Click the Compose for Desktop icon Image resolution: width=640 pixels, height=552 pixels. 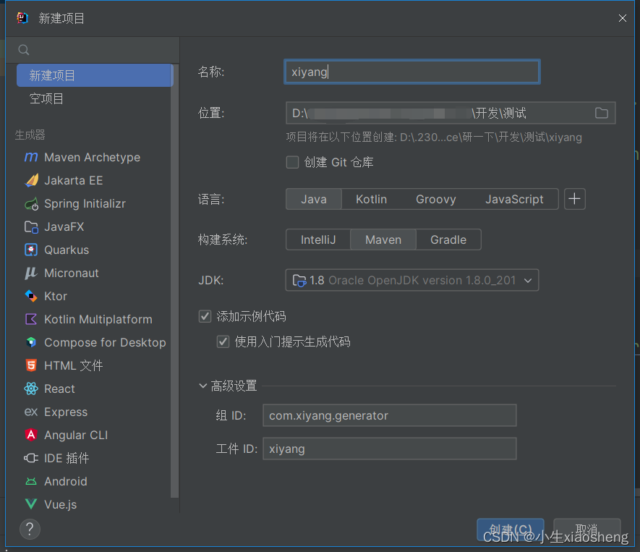(31, 342)
